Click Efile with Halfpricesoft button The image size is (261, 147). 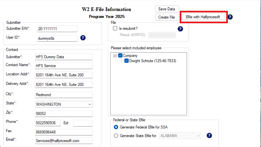point(203,17)
